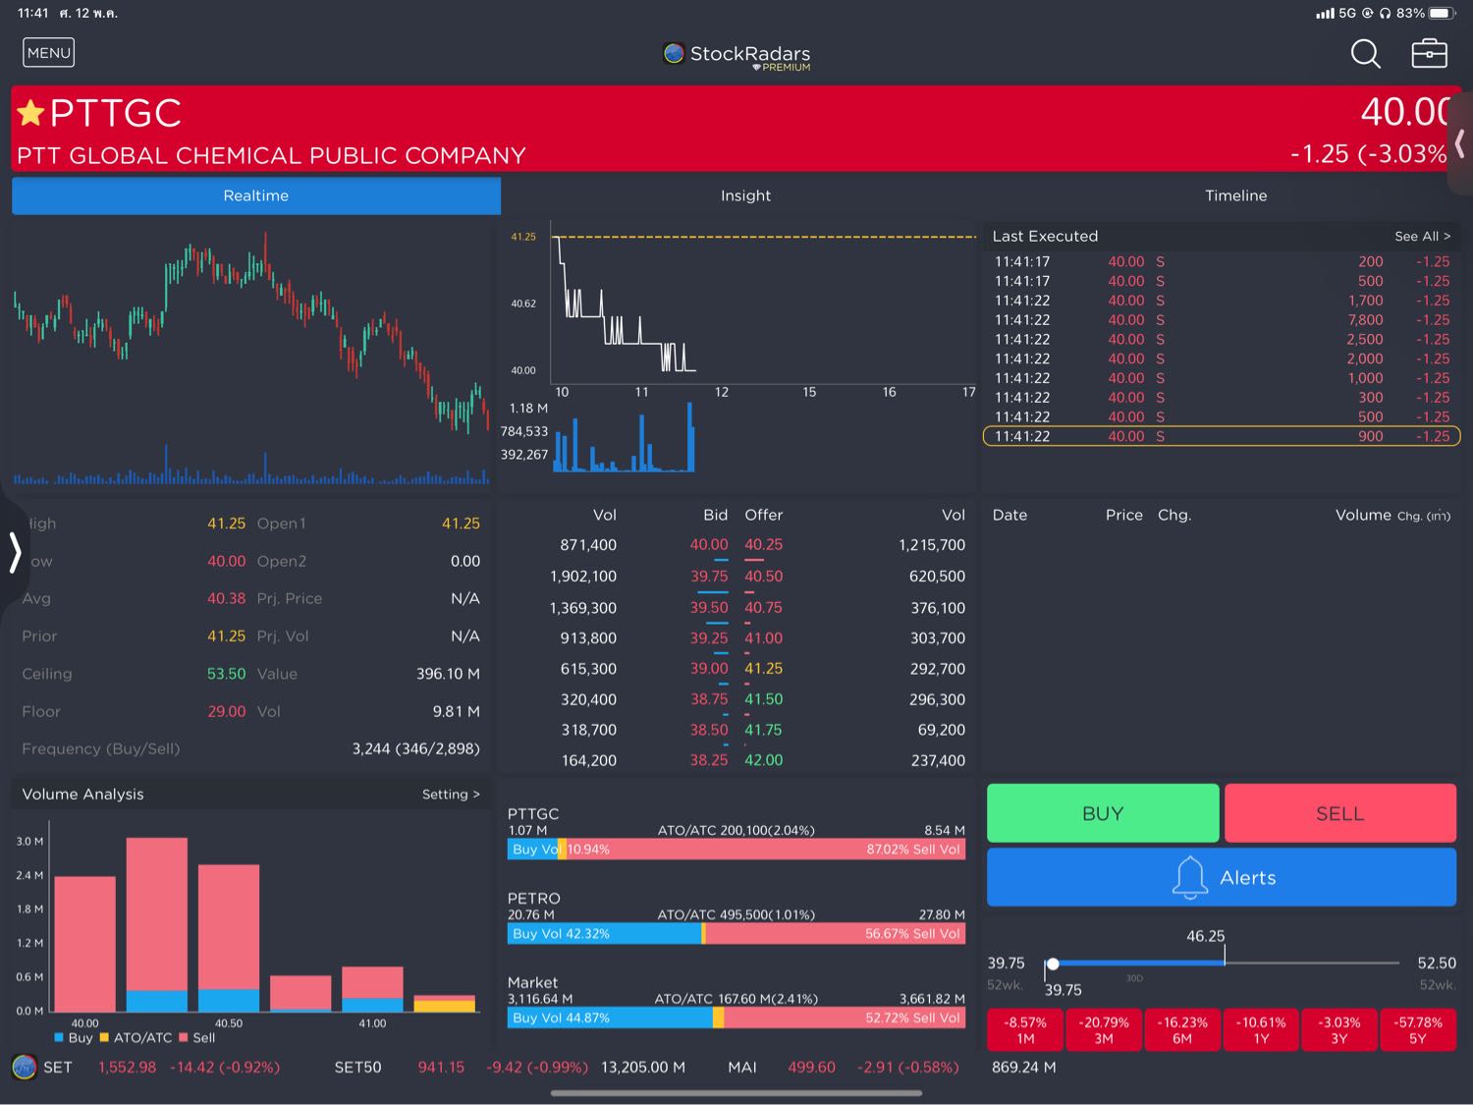This screenshot has width=1473, height=1105.
Task: Toggle the PTTGC favorite star
Action: click(30, 113)
